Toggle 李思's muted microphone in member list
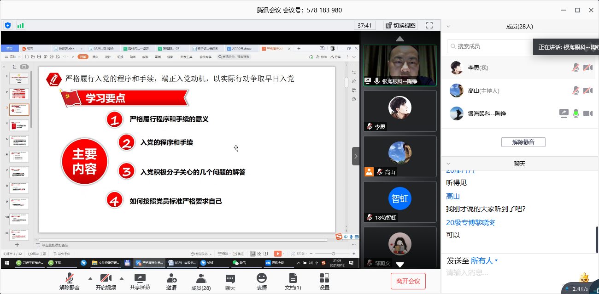The image size is (599, 294). (x=576, y=68)
